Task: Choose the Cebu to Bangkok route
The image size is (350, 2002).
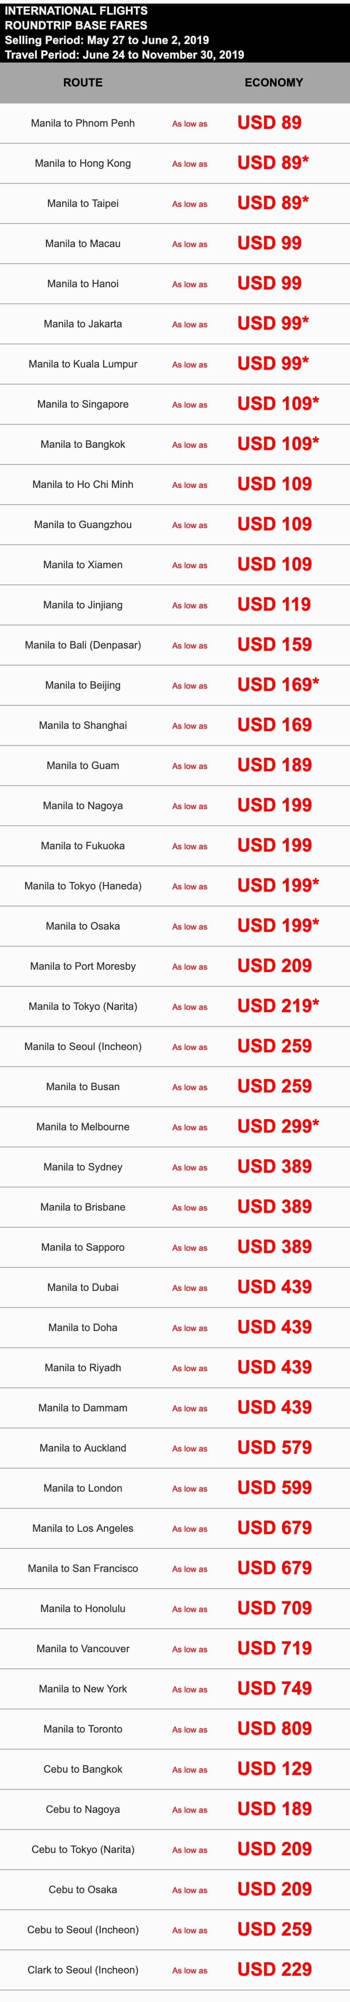Action: tap(82, 1769)
